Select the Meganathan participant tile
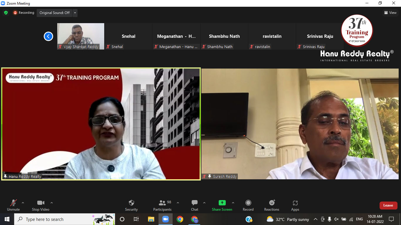Screen dimensions: 401x225 tap(176, 36)
